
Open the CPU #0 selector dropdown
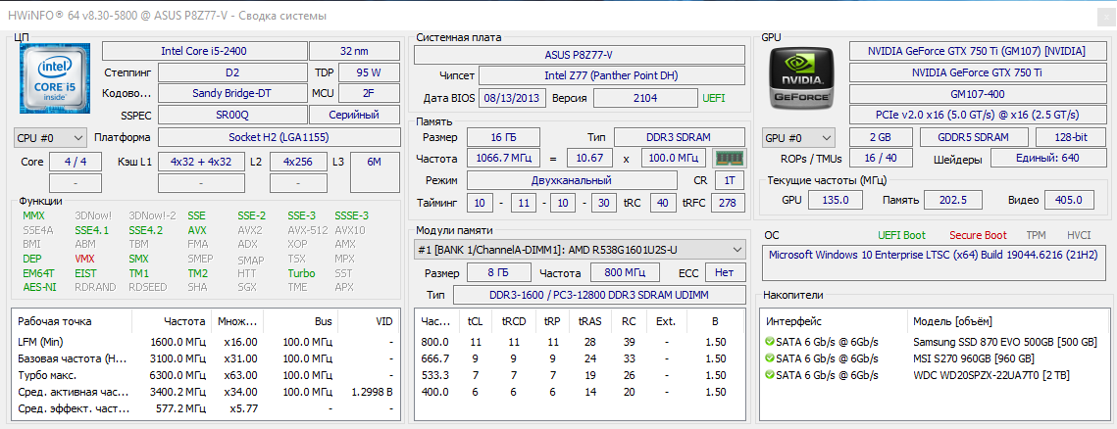[50, 137]
